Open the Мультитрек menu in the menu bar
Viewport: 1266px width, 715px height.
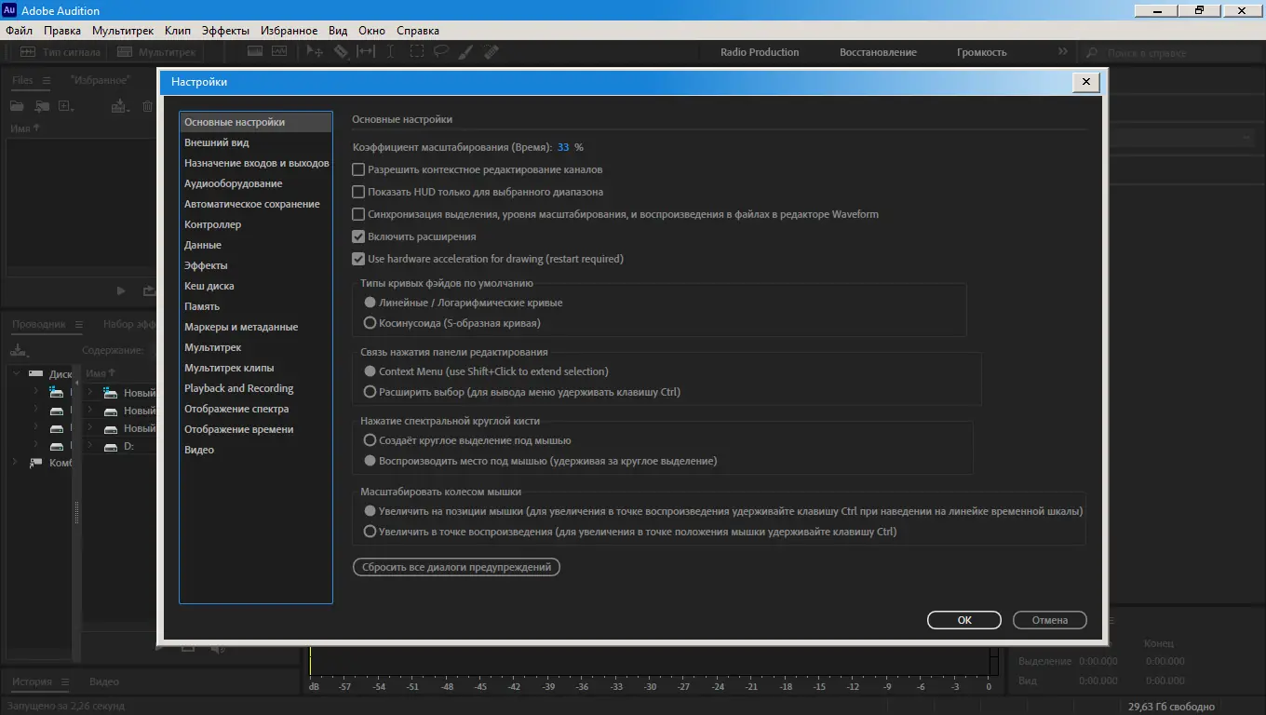click(123, 31)
